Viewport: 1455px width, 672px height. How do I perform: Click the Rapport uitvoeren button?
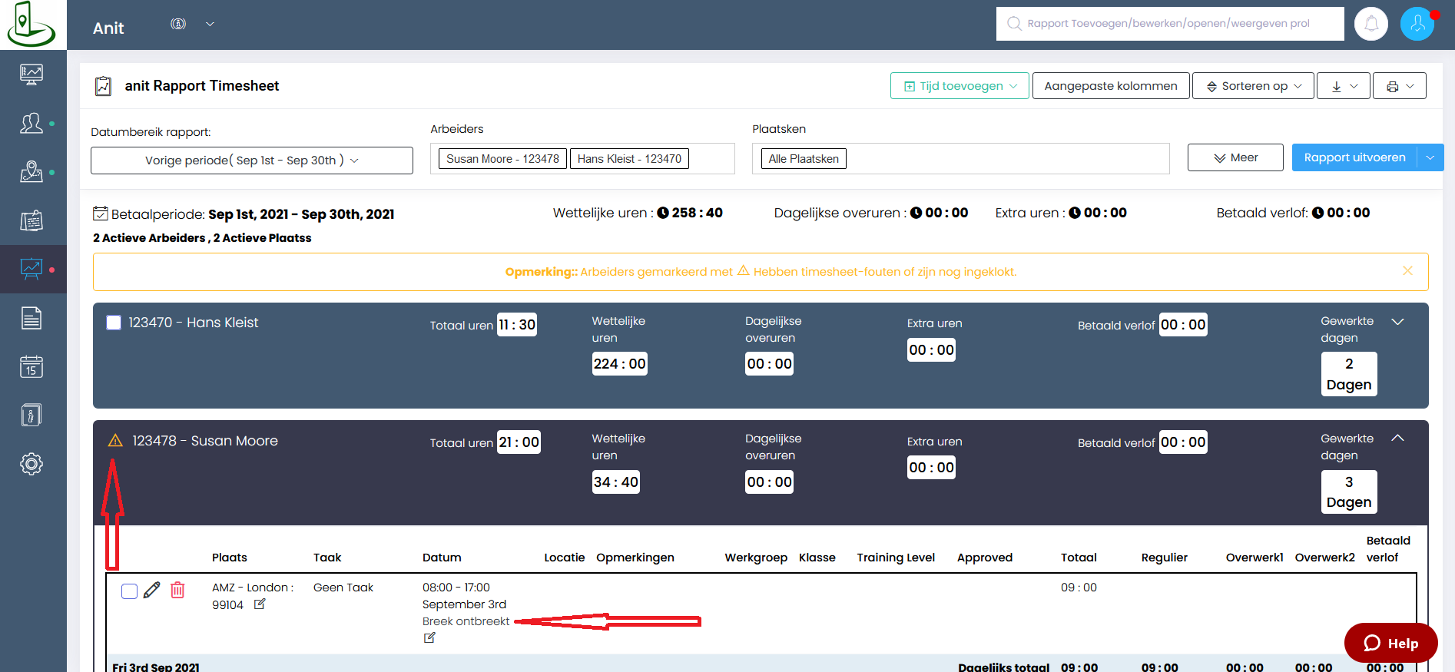1354,157
